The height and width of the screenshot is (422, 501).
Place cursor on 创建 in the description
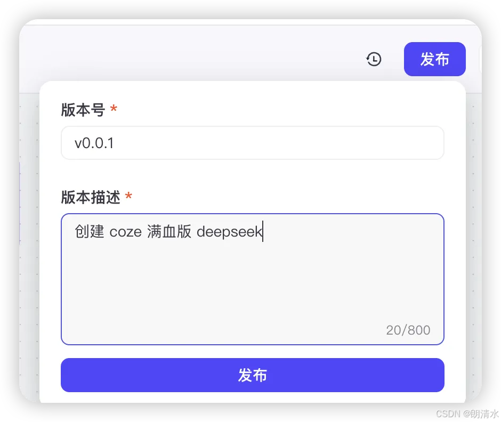click(x=90, y=232)
